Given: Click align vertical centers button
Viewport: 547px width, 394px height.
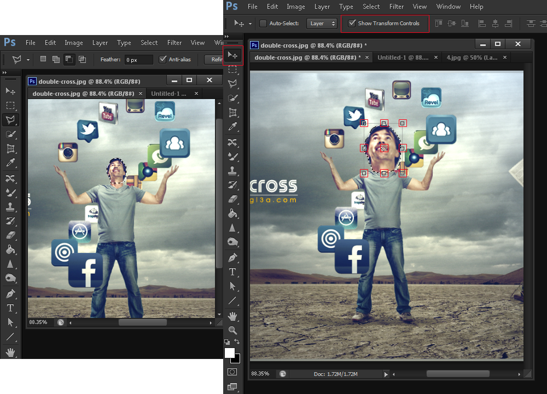Looking at the screenshot, I should pos(452,24).
